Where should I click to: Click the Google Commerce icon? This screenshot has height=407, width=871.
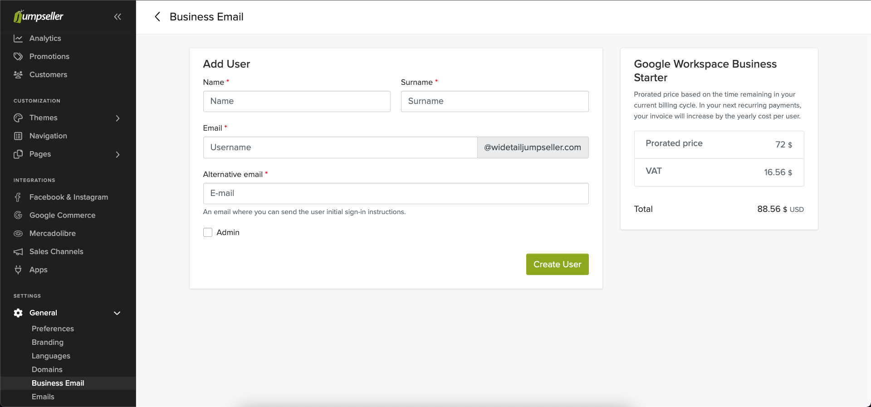18,216
